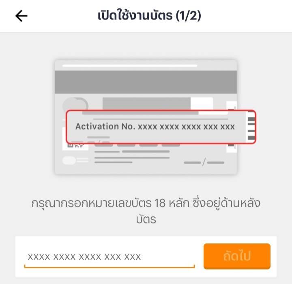The image size is (292, 284).
Task: Tap the orange underline beneath the input field
Action: [109, 267]
